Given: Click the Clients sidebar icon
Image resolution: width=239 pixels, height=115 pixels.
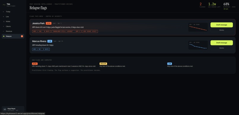Looking at the screenshot, I should point(4,26).
